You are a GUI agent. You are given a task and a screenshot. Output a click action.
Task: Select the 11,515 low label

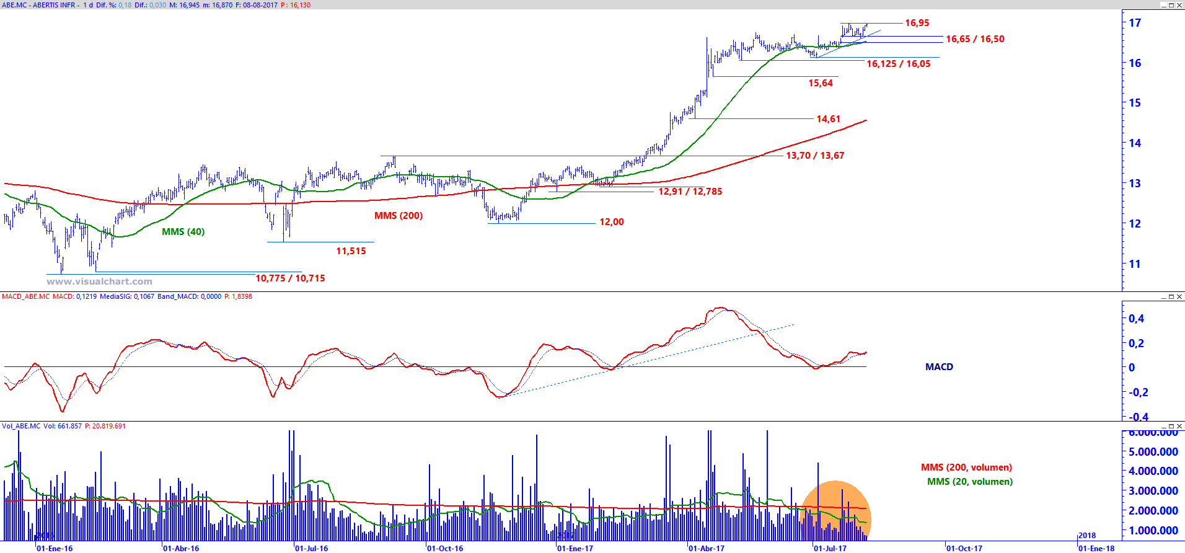[351, 251]
